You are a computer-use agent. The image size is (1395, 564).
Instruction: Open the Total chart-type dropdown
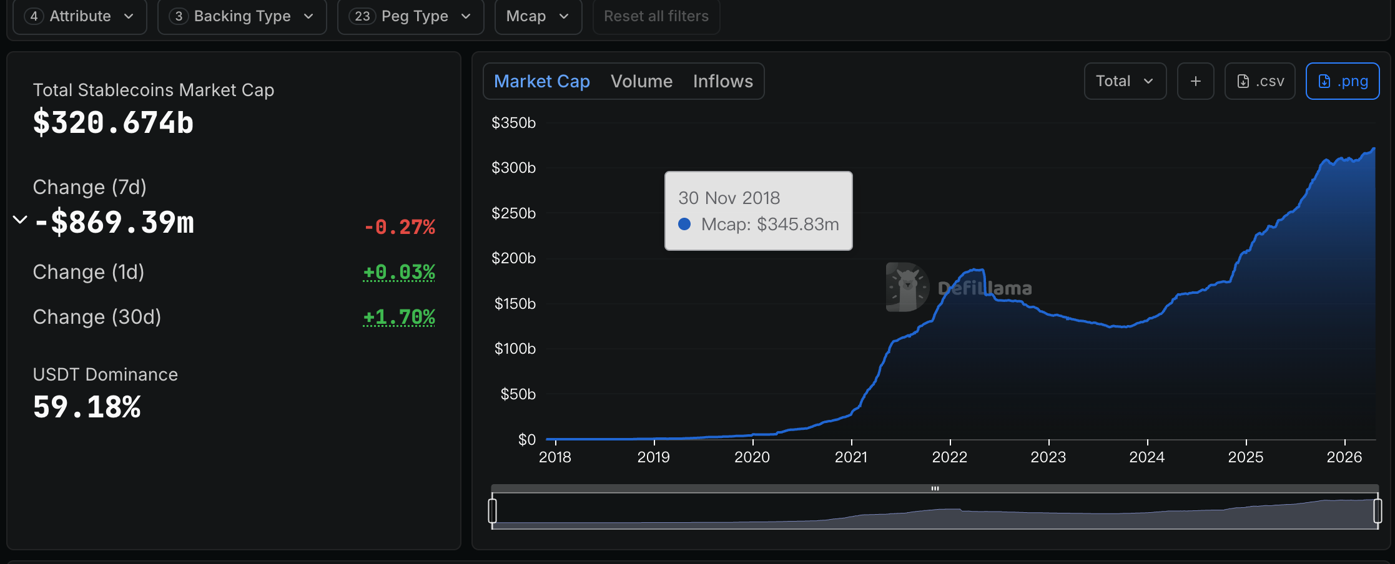[x=1125, y=81]
